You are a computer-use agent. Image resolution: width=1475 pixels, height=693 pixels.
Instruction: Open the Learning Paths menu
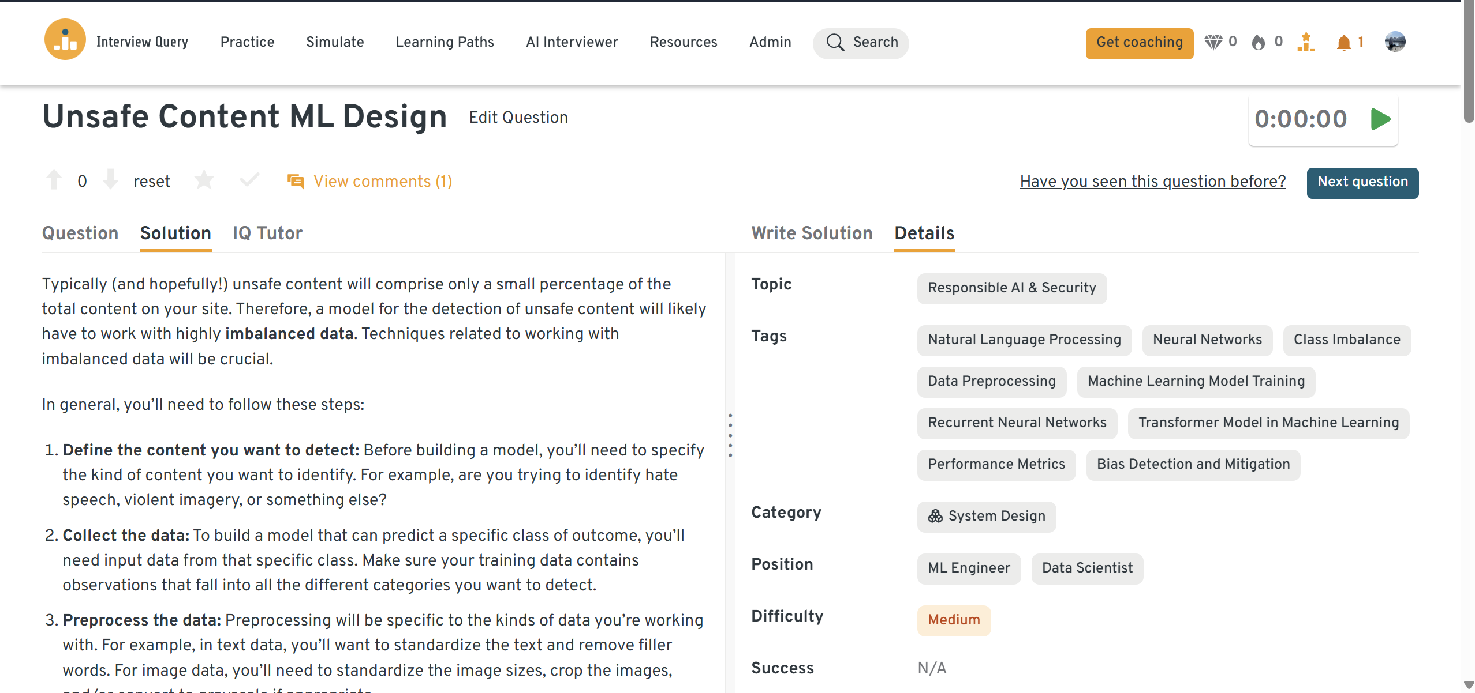click(x=445, y=42)
